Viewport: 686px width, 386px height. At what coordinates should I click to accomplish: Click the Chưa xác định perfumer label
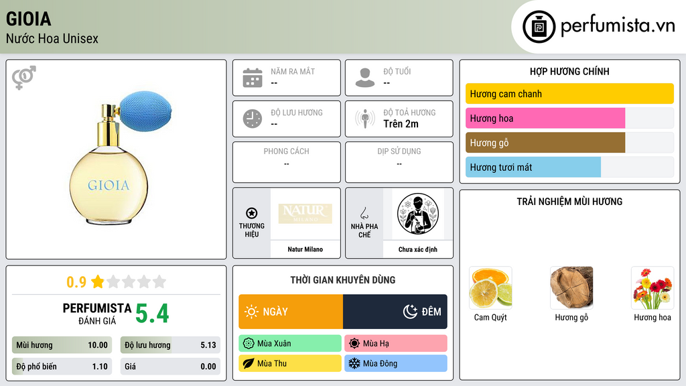[x=418, y=249]
